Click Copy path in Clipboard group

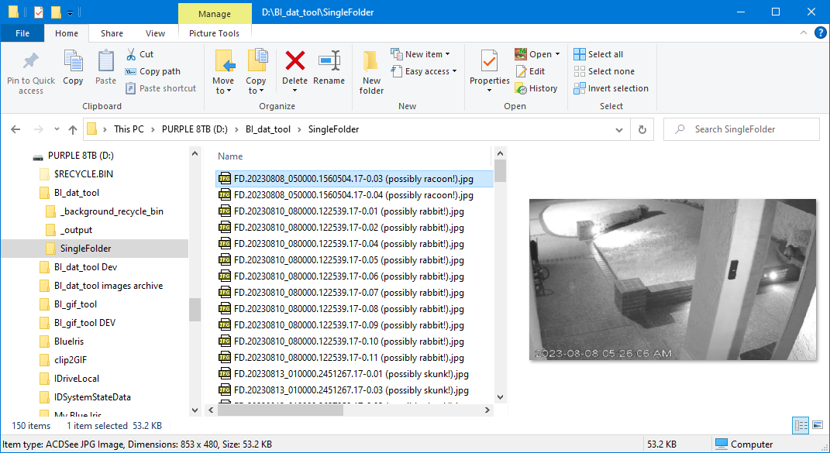pyautogui.click(x=153, y=71)
